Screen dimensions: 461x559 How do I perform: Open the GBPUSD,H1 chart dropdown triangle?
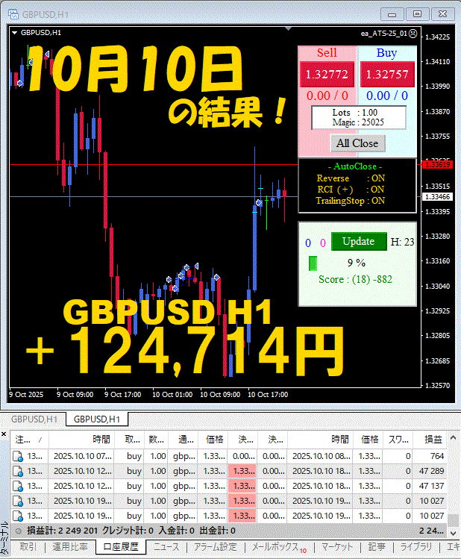[x=15, y=33]
